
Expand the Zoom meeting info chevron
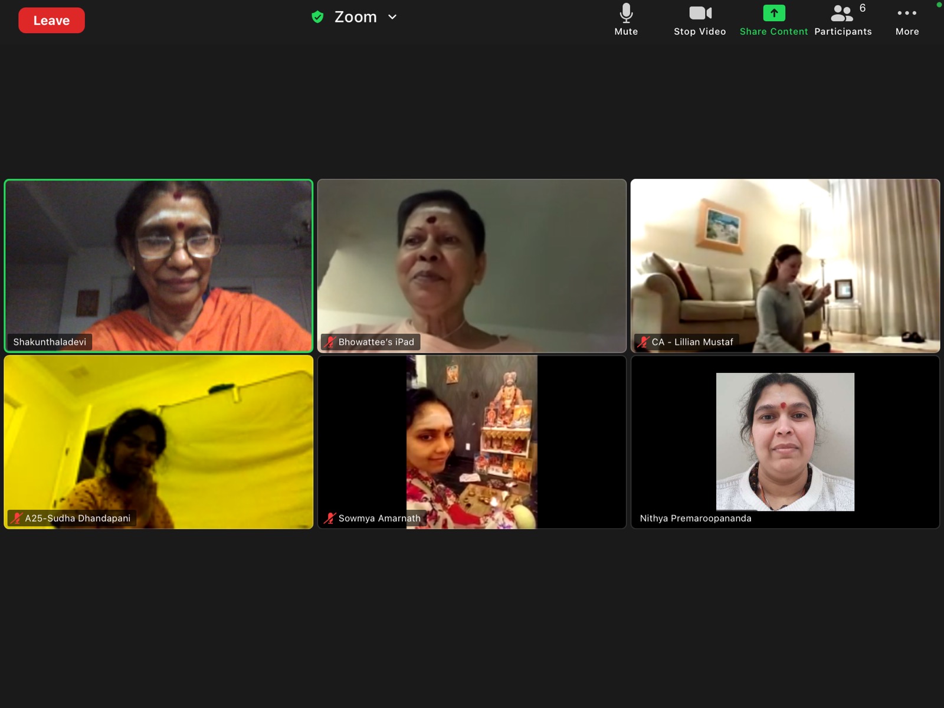pos(392,17)
